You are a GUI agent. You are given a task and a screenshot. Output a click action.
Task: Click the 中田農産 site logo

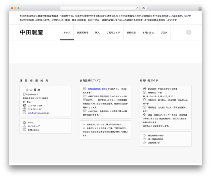[31, 32]
